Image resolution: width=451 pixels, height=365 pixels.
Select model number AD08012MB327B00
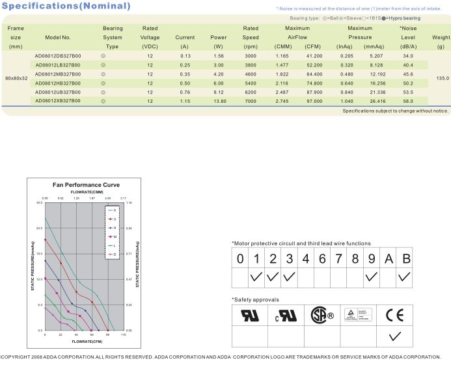coord(58,74)
